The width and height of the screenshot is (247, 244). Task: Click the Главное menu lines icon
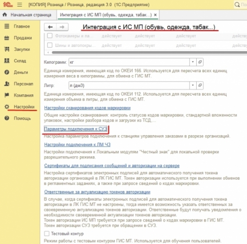point(7,26)
